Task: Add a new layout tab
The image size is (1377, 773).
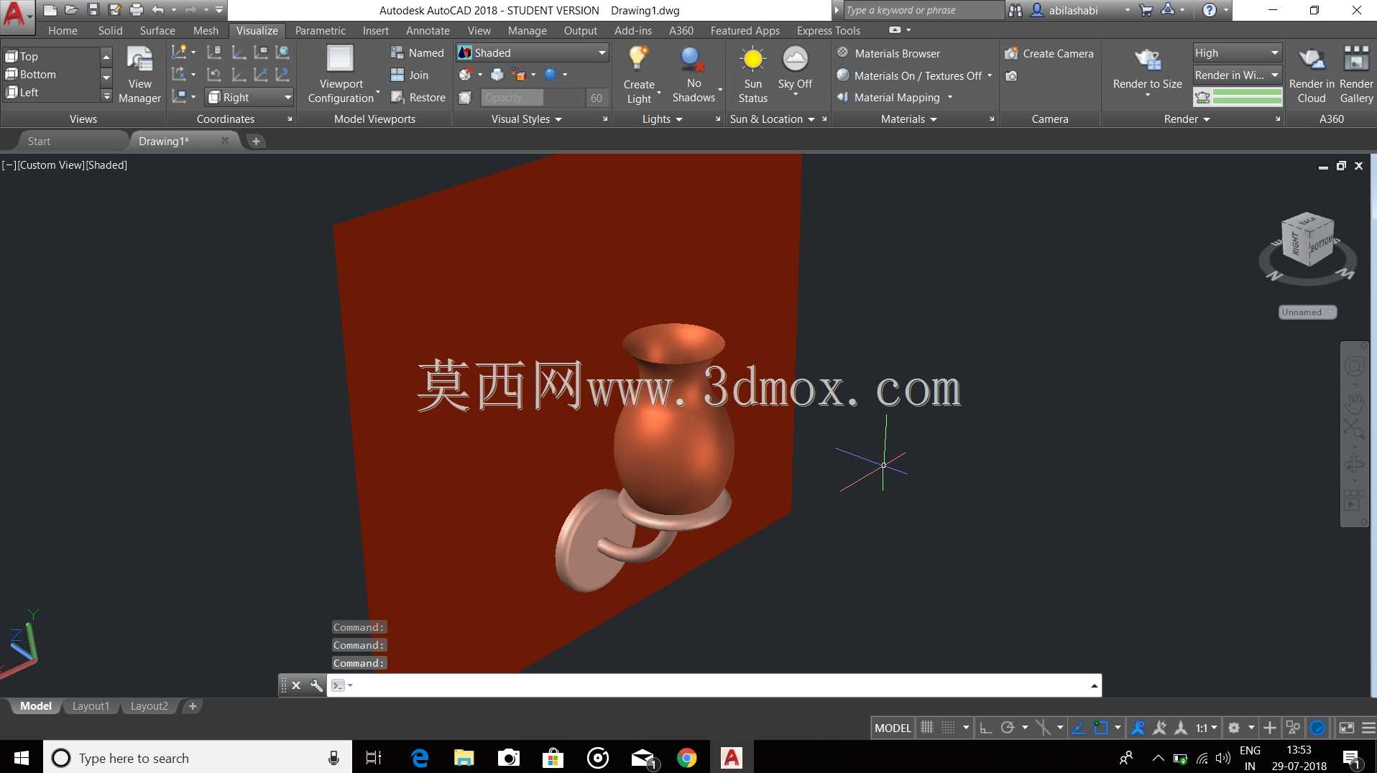Action: [x=192, y=706]
